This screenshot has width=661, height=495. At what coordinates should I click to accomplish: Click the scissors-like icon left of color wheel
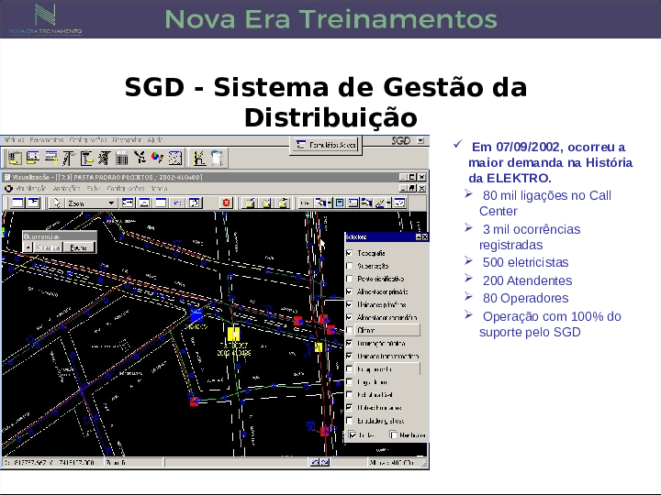140,158
